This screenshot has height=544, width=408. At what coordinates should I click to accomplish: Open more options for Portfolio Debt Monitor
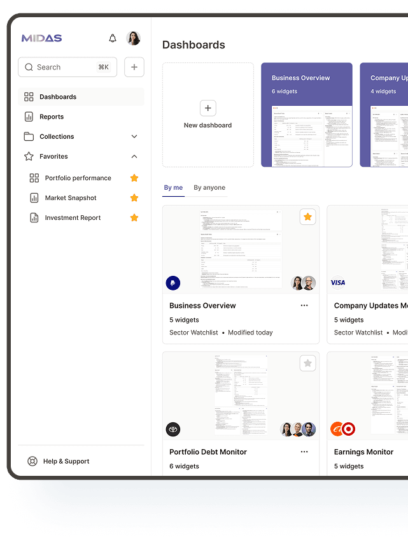pos(304,452)
